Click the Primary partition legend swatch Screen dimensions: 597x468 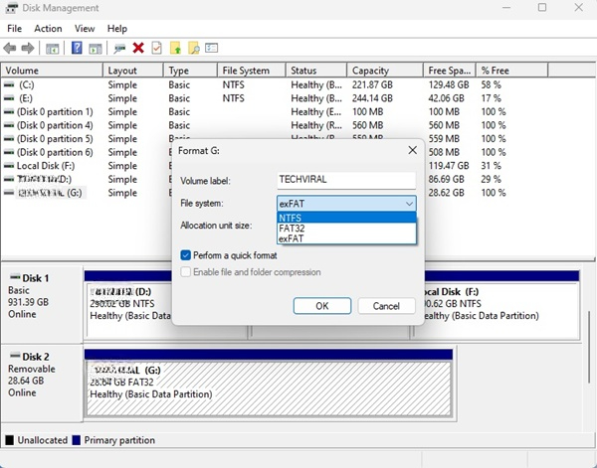pos(77,440)
